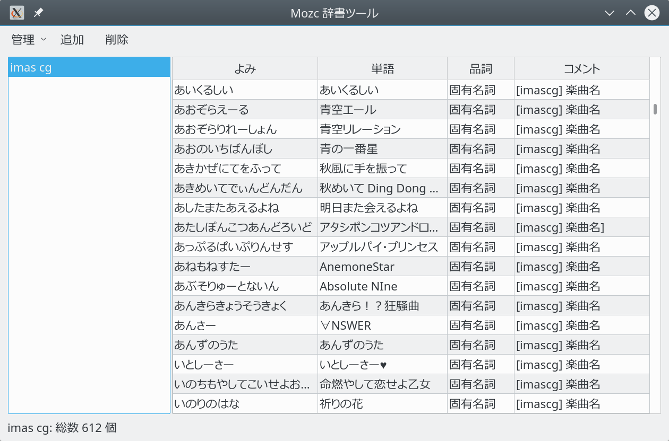Image resolution: width=669 pixels, height=441 pixels.
Task: Select reading cell あたしぽんこつあんどろいど
Action: [245, 227]
